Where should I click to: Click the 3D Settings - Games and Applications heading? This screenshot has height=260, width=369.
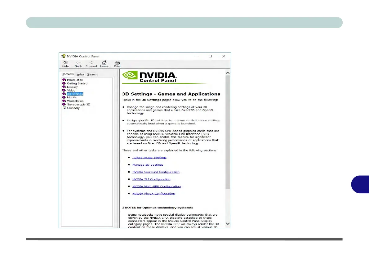tap(171, 94)
